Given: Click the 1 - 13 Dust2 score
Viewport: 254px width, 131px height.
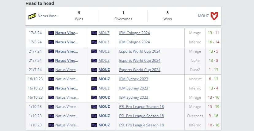Looking at the screenshot, I should click(213, 70).
